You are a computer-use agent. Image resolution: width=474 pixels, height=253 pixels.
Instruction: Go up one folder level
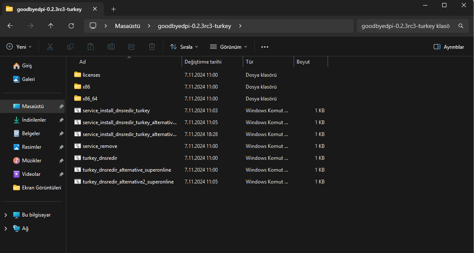tap(51, 26)
